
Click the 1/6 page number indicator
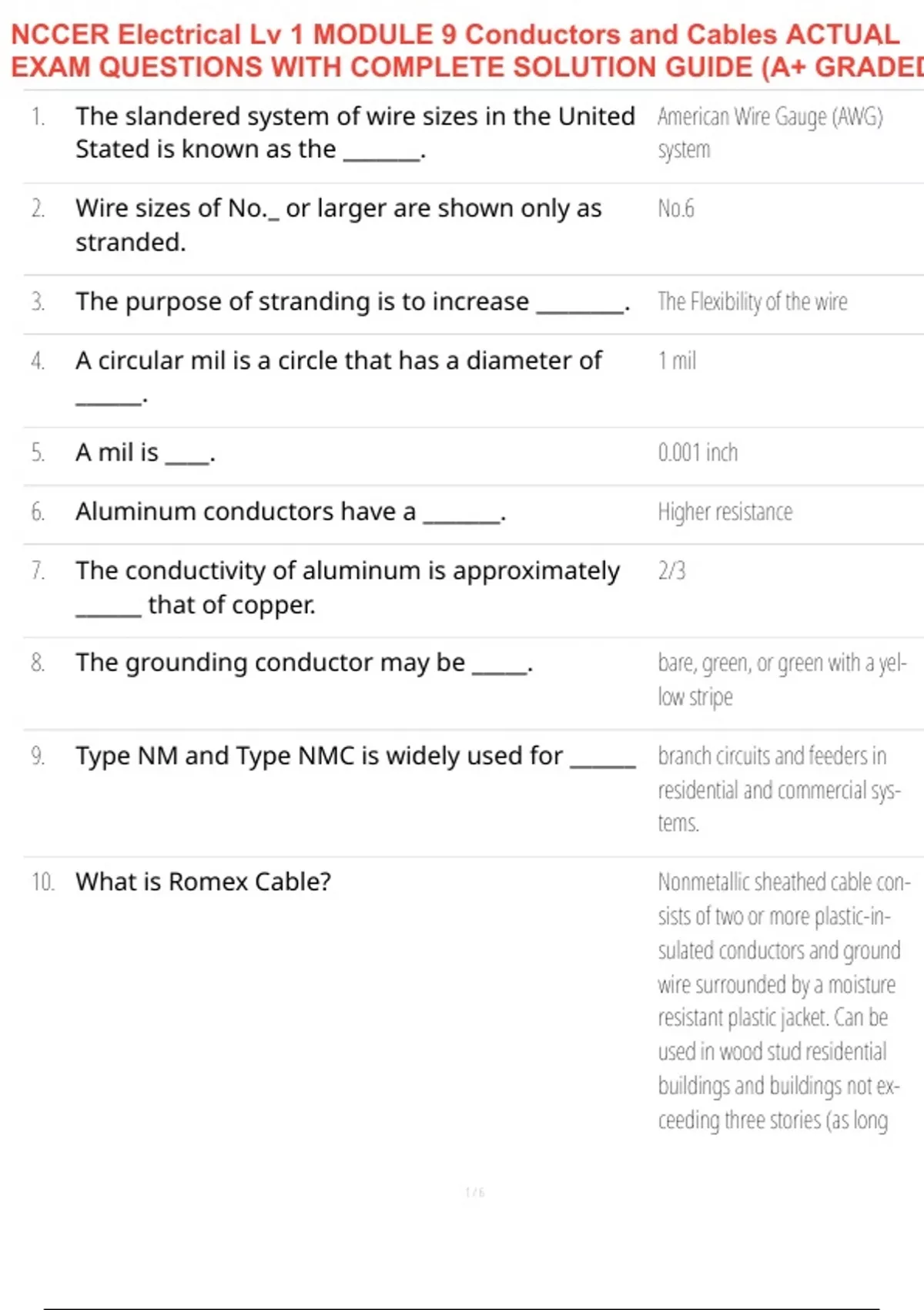[474, 1193]
